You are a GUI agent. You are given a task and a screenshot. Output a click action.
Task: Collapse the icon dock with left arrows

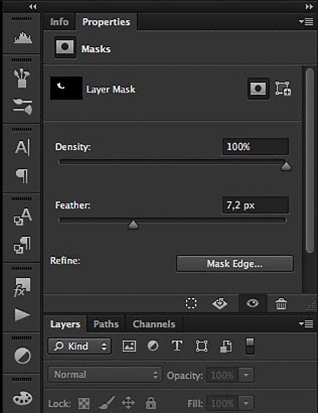[x=33, y=6]
